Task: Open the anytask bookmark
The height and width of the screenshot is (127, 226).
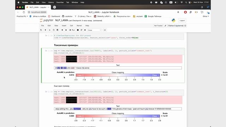Action: click(138, 16)
